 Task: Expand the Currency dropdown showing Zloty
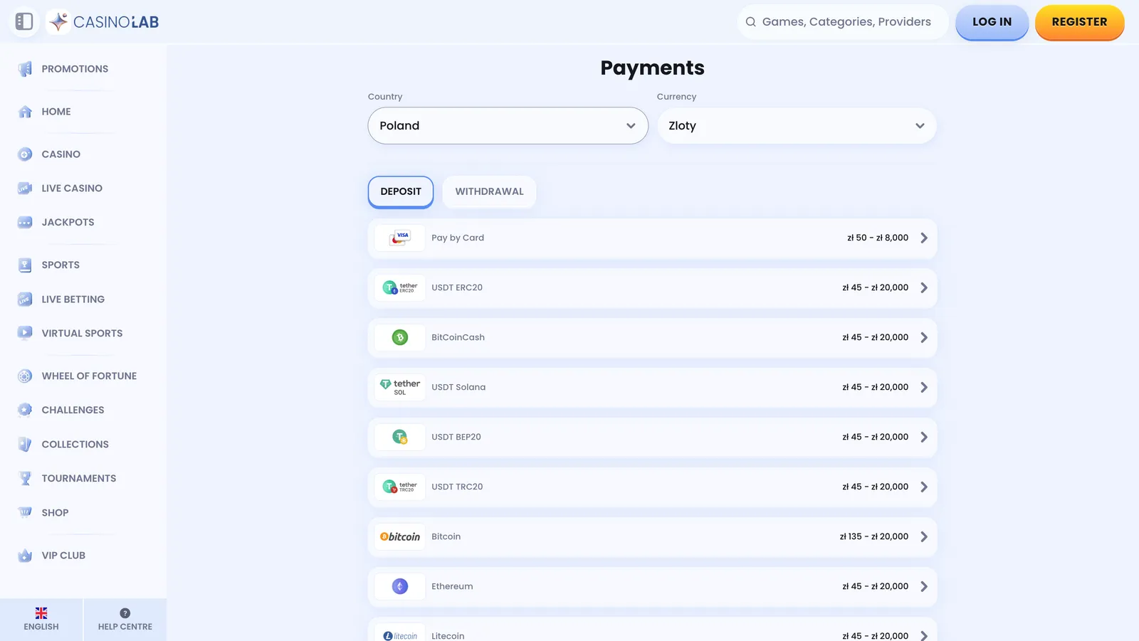pyautogui.click(x=797, y=126)
